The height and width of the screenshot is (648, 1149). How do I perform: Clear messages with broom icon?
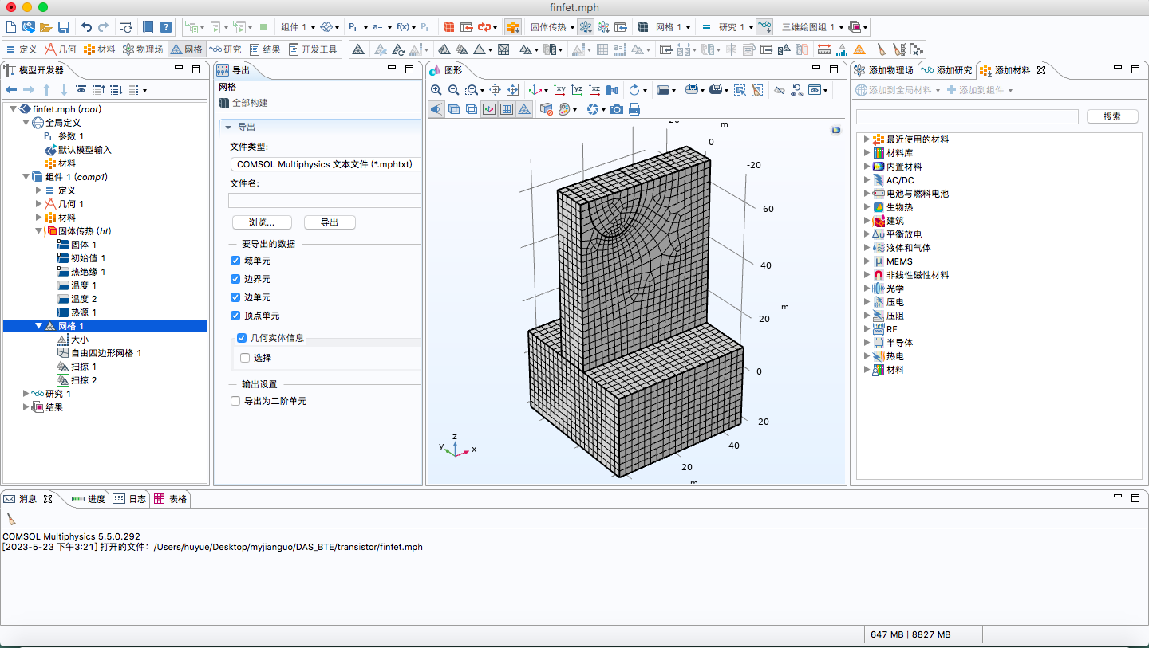click(x=10, y=519)
